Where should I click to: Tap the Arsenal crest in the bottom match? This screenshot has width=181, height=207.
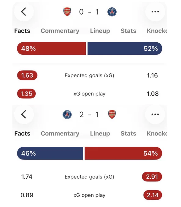tap(112, 114)
